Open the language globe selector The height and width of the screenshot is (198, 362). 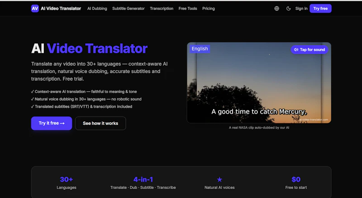[276, 9]
